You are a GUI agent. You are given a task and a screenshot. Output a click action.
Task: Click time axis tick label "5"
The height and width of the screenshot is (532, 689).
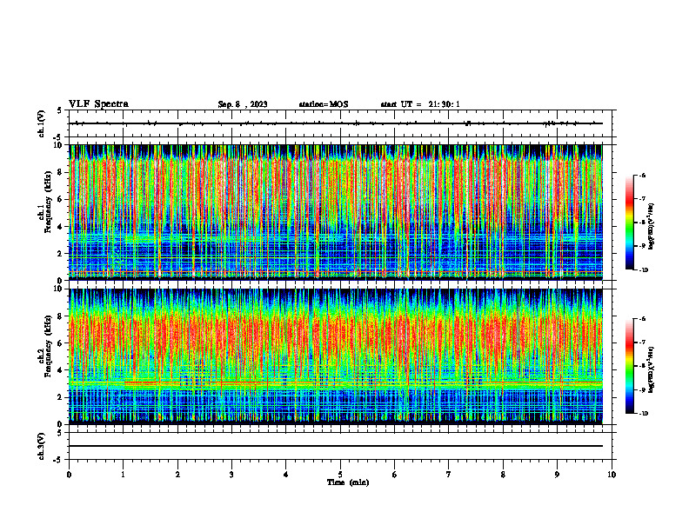click(340, 475)
